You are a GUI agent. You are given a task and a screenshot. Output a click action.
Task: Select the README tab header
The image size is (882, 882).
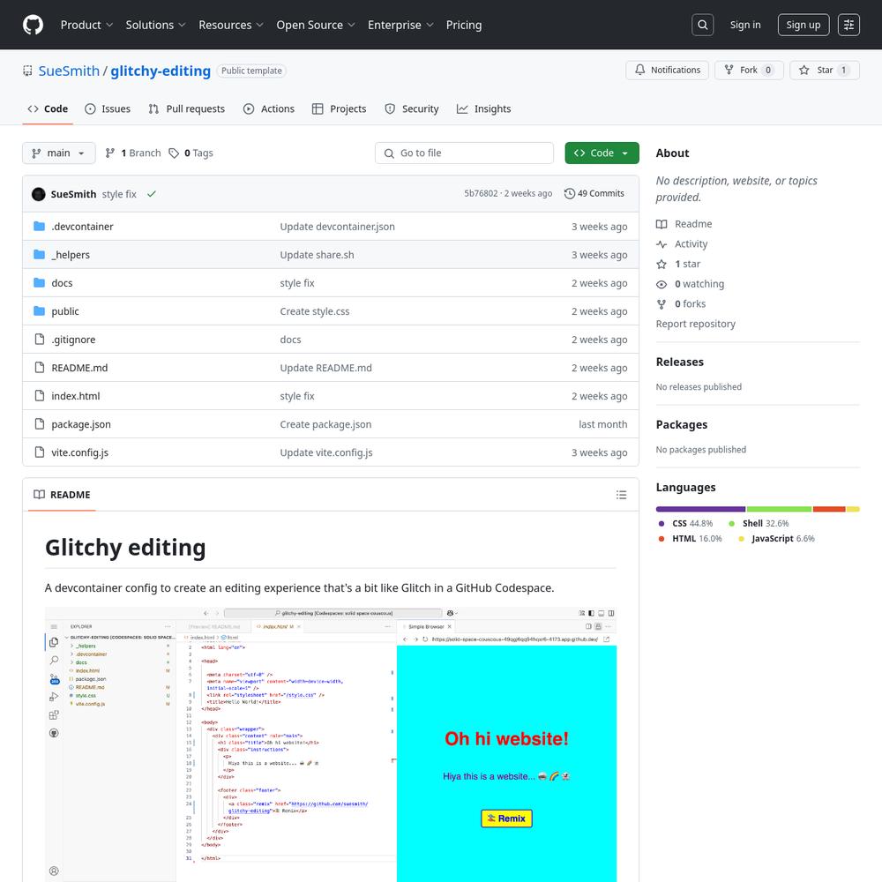click(62, 495)
